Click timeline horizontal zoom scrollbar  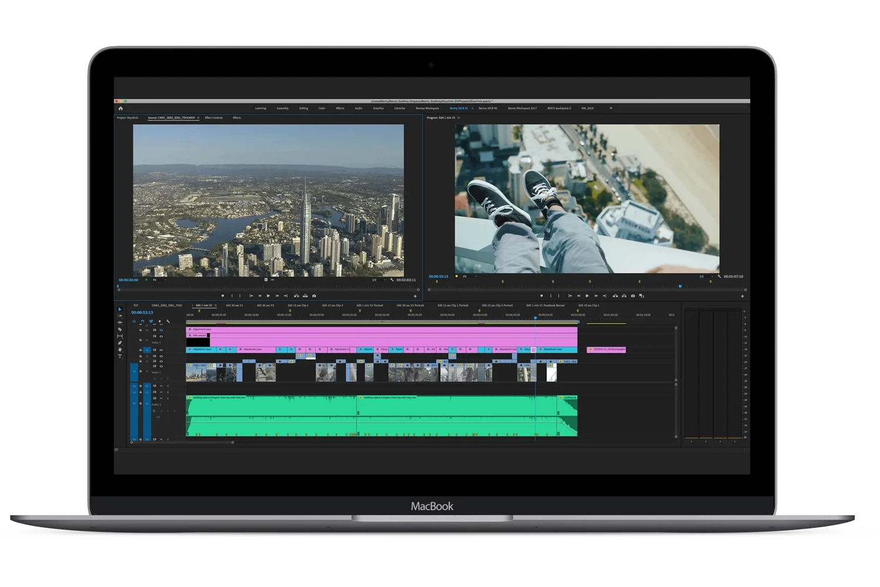coord(182,443)
